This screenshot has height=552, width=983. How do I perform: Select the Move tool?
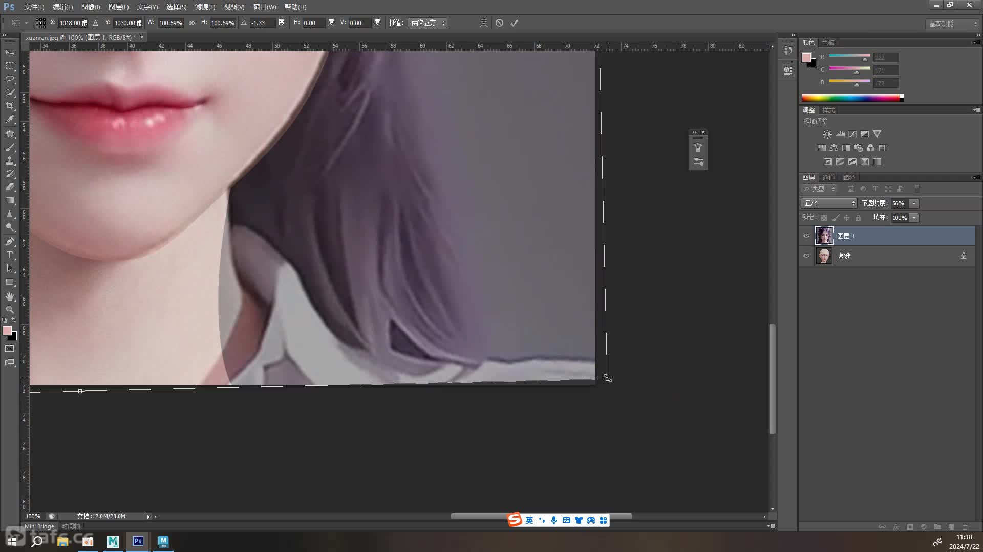pos(10,53)
